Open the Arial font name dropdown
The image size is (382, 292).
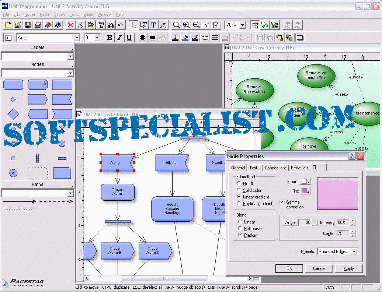(x=77, y=38)
